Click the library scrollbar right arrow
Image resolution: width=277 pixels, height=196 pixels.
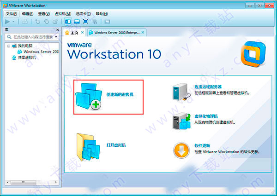tap(56, 182)
